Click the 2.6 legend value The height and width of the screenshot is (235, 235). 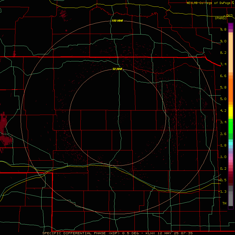[x=223, y=134]
